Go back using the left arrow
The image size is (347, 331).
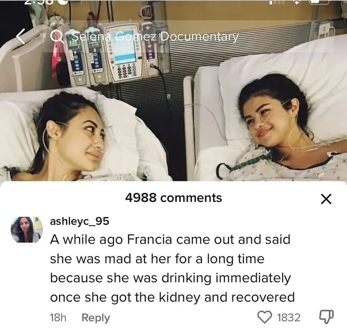pyautogui.click(x=21, y=36)
